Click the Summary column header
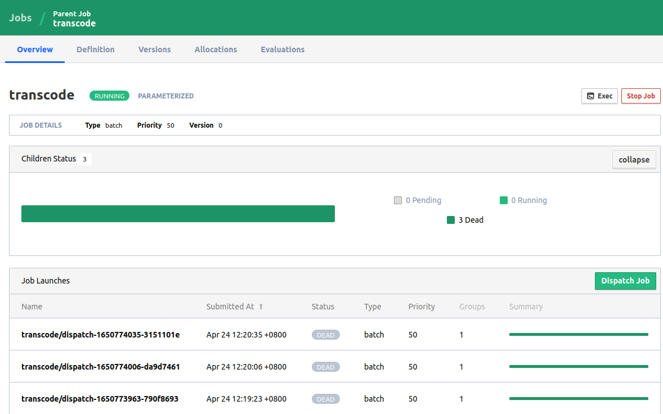The image size is (663, 414). click(x=526, y=307)
